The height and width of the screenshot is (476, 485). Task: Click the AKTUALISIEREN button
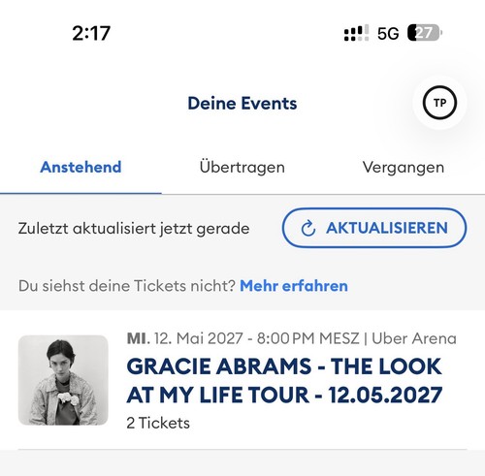pyautogui.click(x=374, y=228)
